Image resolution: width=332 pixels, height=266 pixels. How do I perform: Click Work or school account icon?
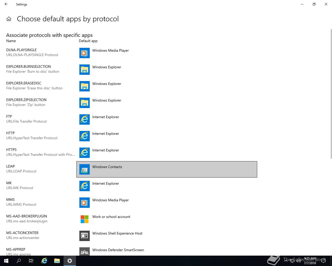[x=85, y=219]
